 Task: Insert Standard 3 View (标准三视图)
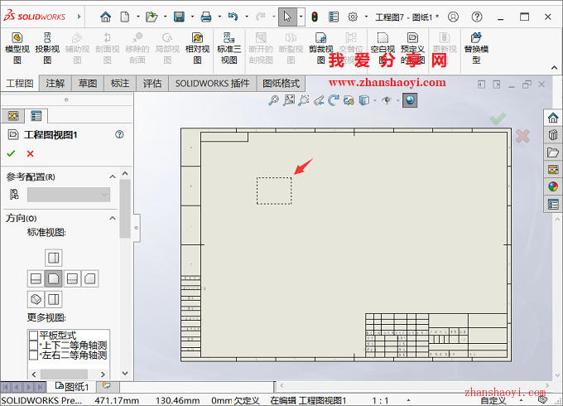pyautogui.click(x=229, y=48)
